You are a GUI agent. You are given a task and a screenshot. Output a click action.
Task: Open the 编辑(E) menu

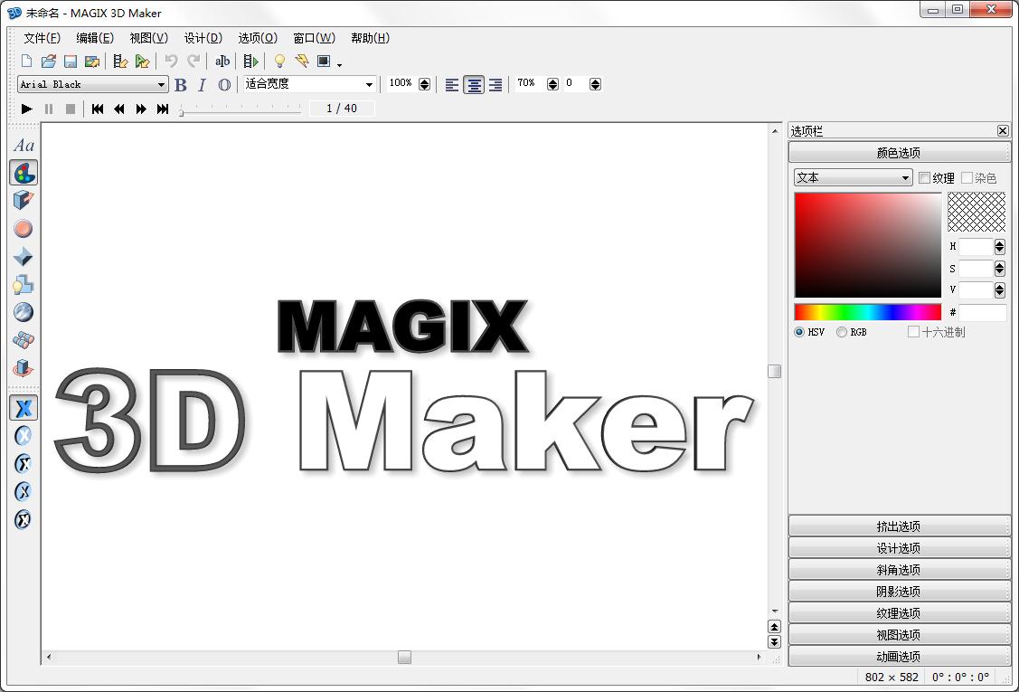point(95,38)
